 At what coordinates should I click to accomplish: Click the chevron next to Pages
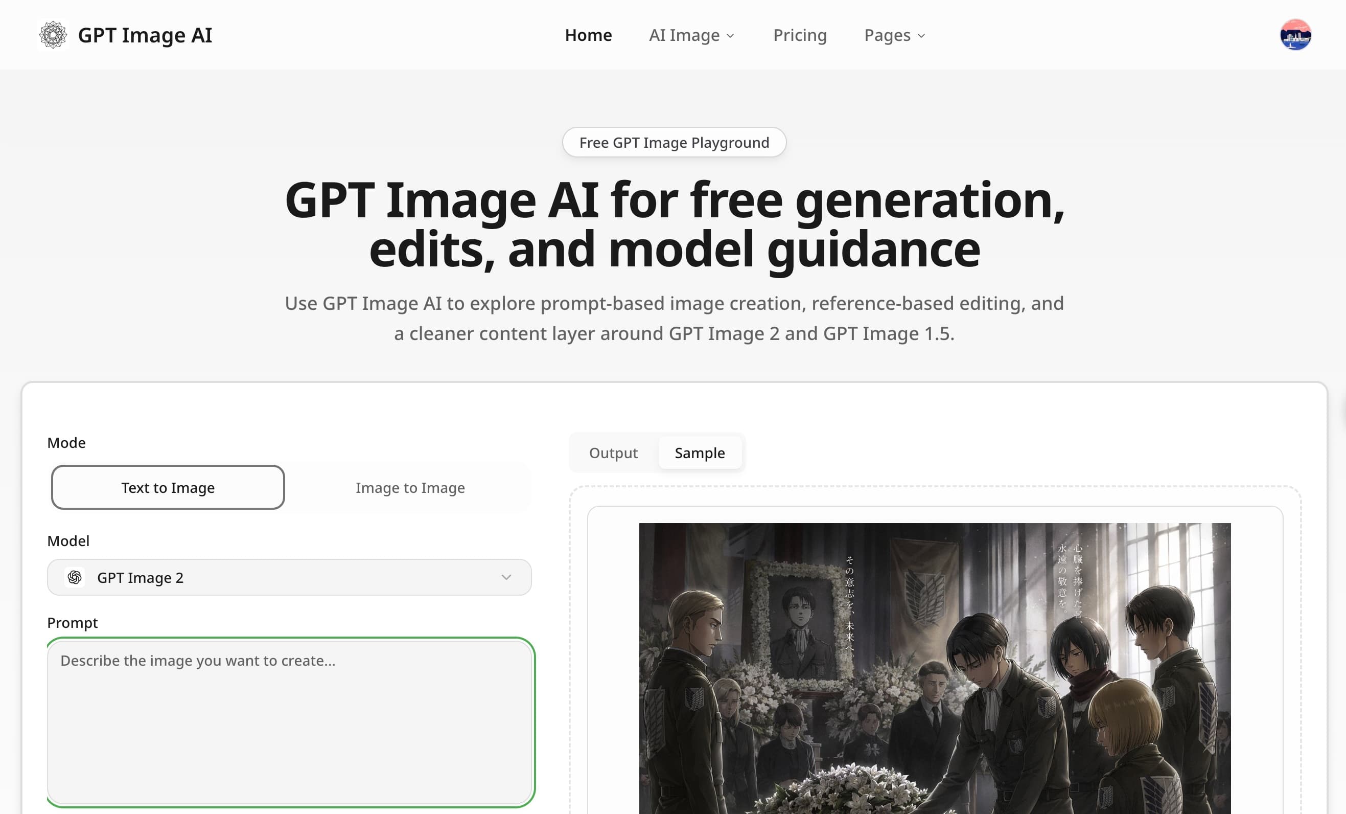pos(920,36)
